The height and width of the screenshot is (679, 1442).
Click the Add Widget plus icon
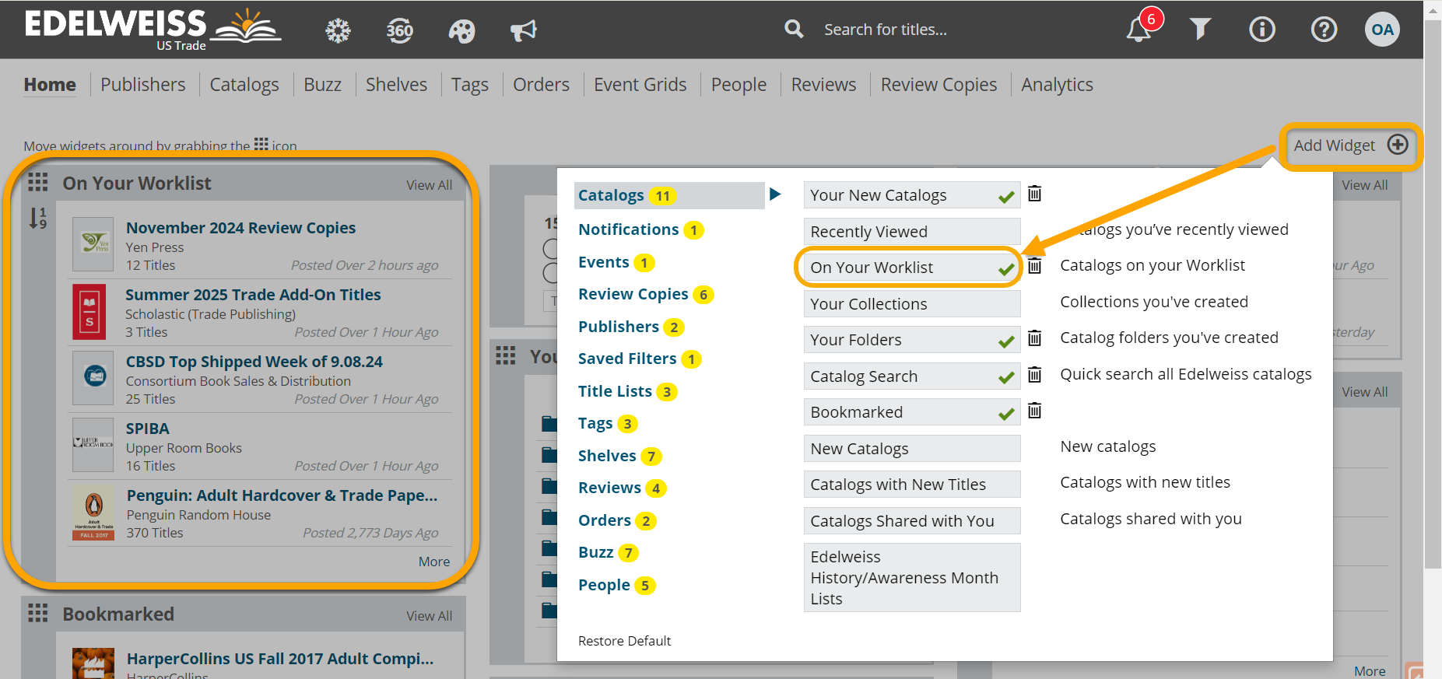(x=1398, y=145)
